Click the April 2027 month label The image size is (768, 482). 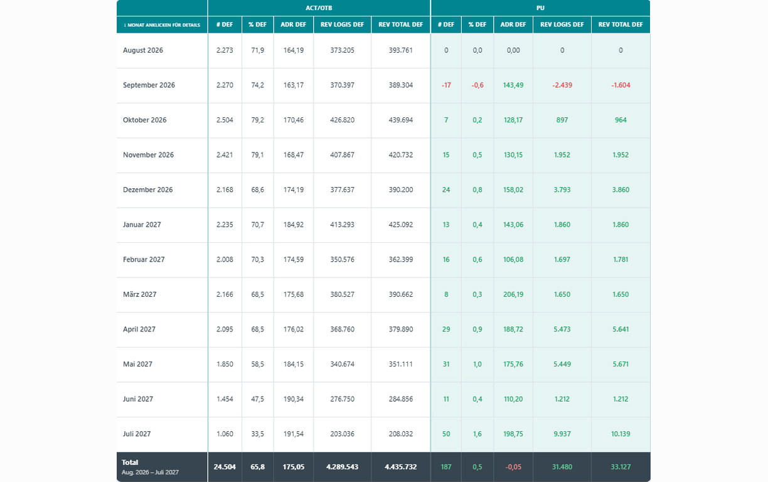click(140, 329)
